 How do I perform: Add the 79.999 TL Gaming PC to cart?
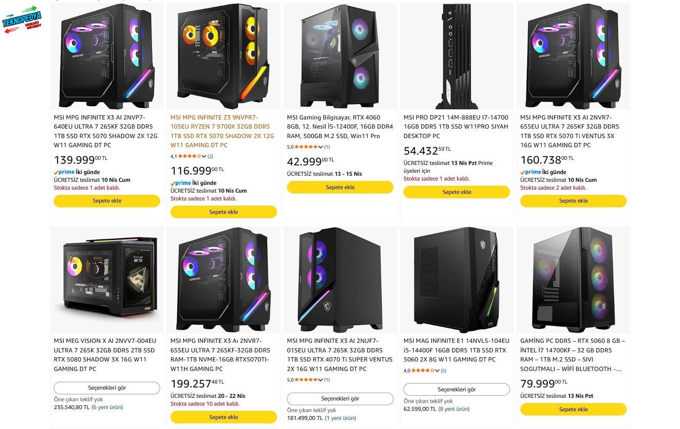(573, 409)
